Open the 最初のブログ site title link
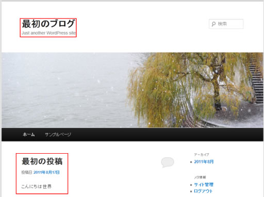The image size is (264, 197). tap(48, 24)
